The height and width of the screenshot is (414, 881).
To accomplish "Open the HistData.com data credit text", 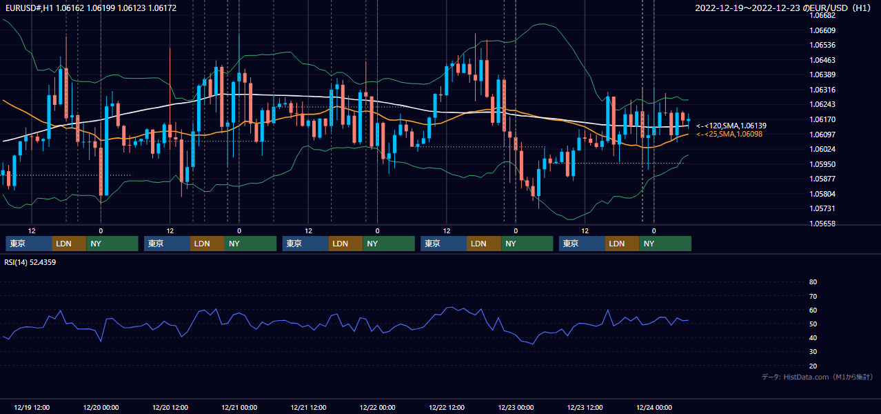I will point(818,377).
